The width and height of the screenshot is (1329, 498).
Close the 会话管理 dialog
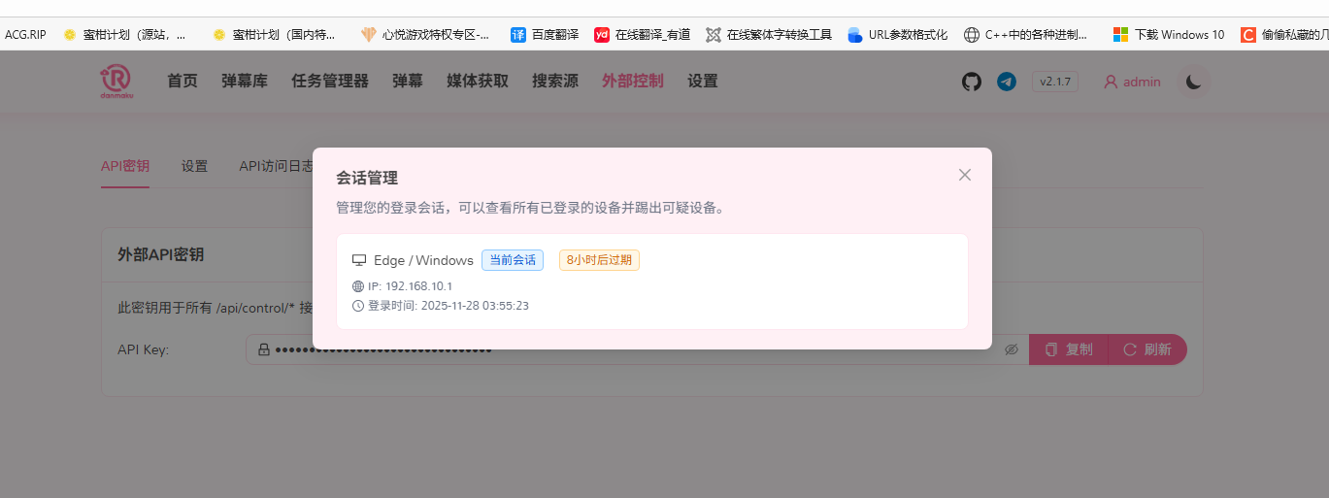964,175
